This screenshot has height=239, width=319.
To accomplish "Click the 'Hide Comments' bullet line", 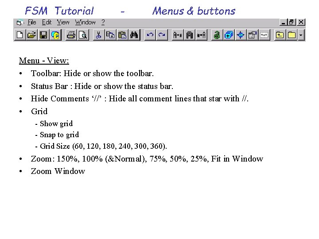I will click(140, 99).
